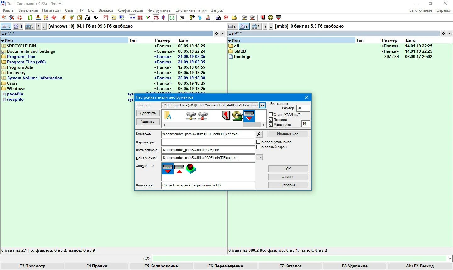Viewport: 453px width, 270px height.
Task: Click the yellow CD disc toolbar icon
Action: click(x=271, y=18)
